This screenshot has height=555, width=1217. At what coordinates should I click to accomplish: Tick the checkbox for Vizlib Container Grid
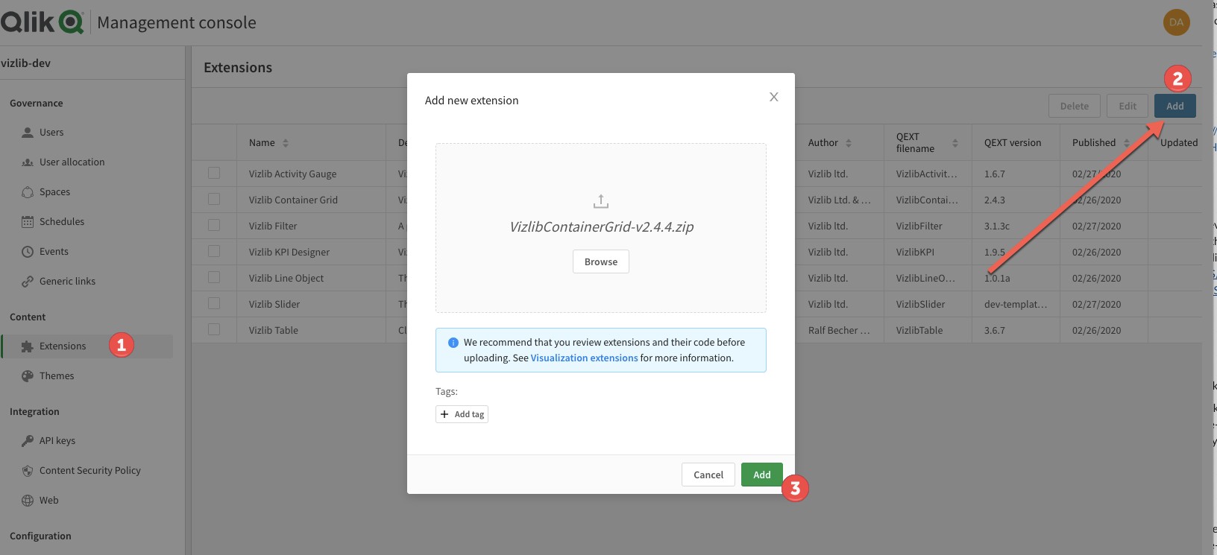click(214, 199)
